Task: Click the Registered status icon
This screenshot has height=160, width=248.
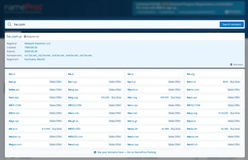Action: point(25,36)
